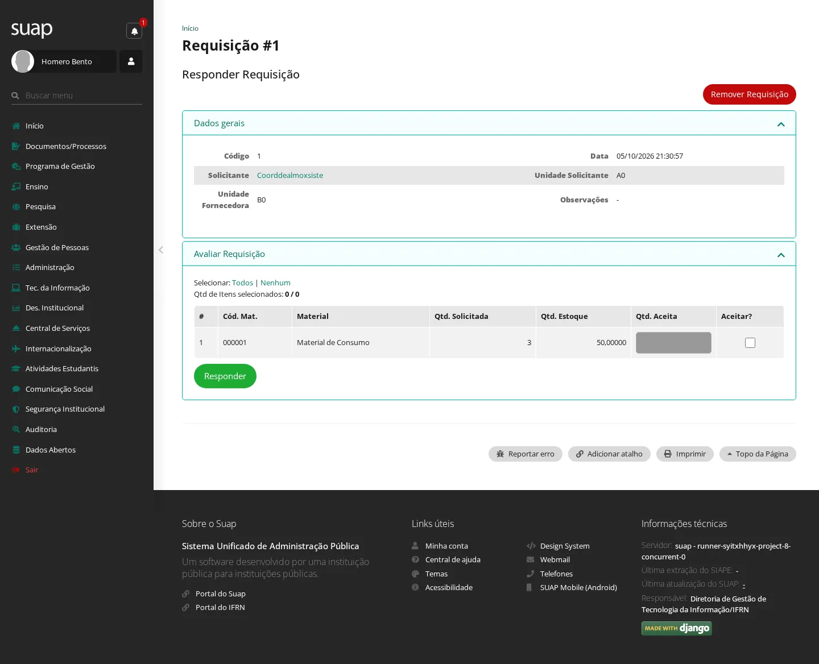Open the Programa de Gestão menu

(60, 166)
